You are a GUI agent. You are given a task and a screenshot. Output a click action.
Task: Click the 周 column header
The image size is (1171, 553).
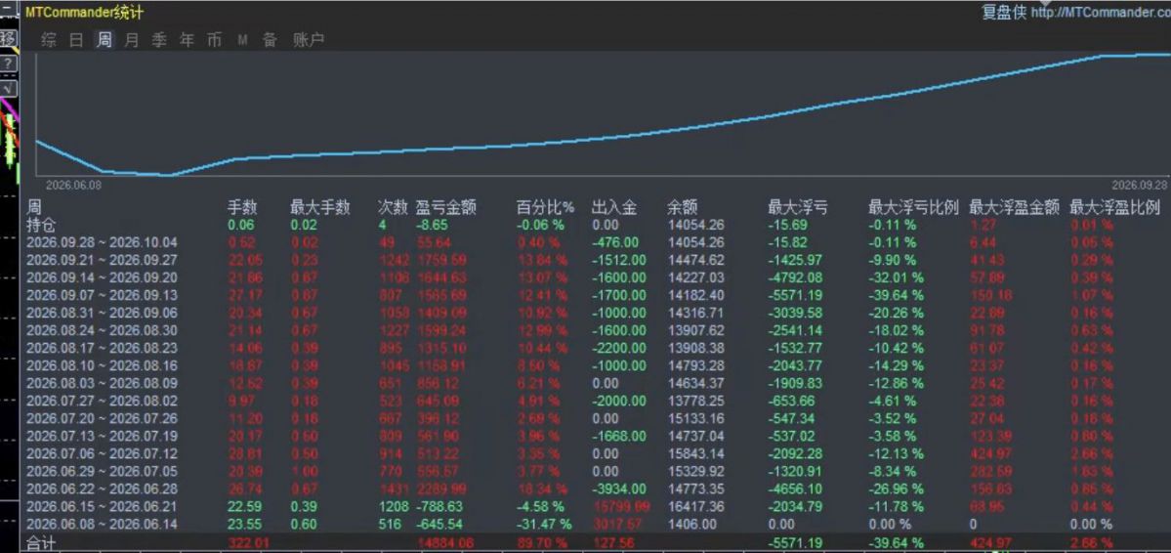click(x=34, y=208)
